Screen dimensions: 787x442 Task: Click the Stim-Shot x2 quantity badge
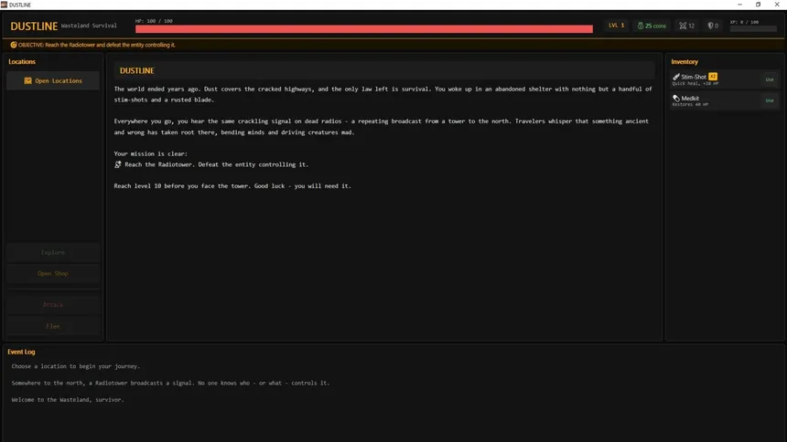[x=713, y=77]
